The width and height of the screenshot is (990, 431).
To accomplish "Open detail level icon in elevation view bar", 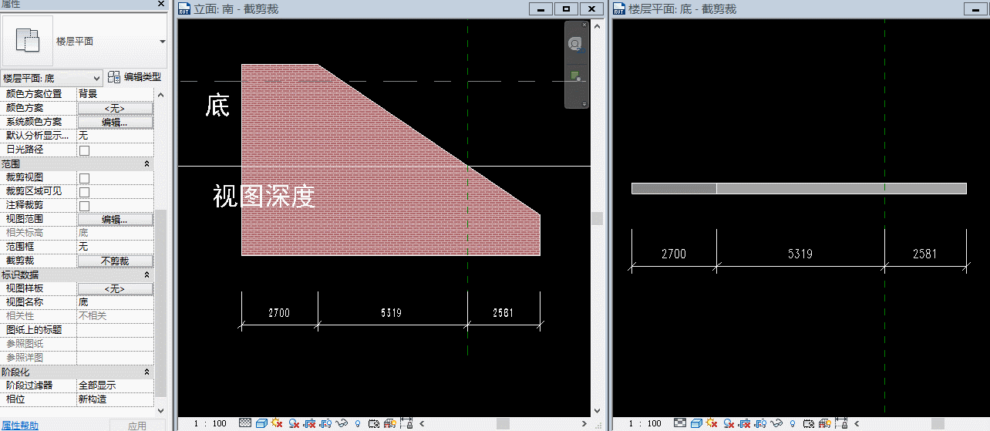I will pos(245,423).
